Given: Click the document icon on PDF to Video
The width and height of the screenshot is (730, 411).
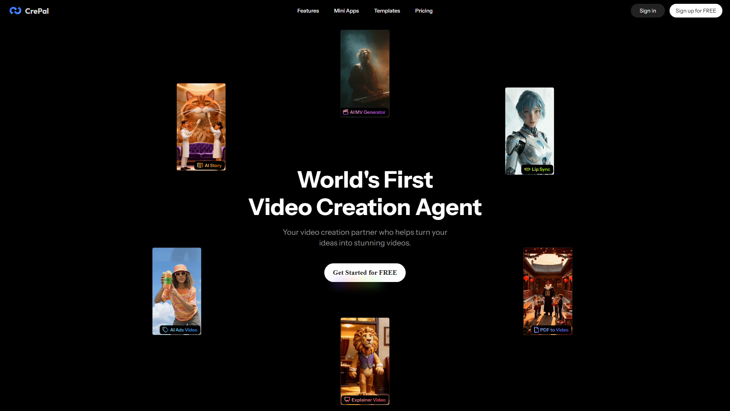Looking at the screenshot, I should 536,330.
